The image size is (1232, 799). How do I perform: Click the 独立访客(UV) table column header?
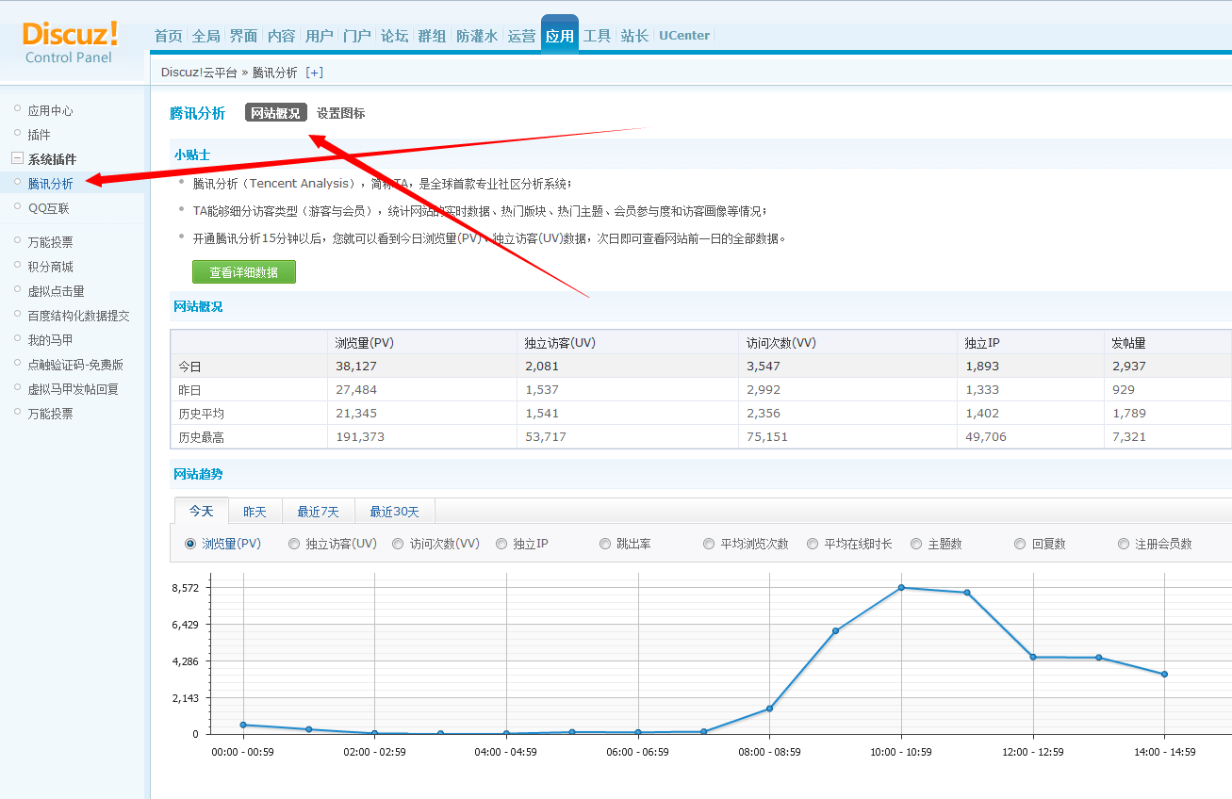click(560, 343)
